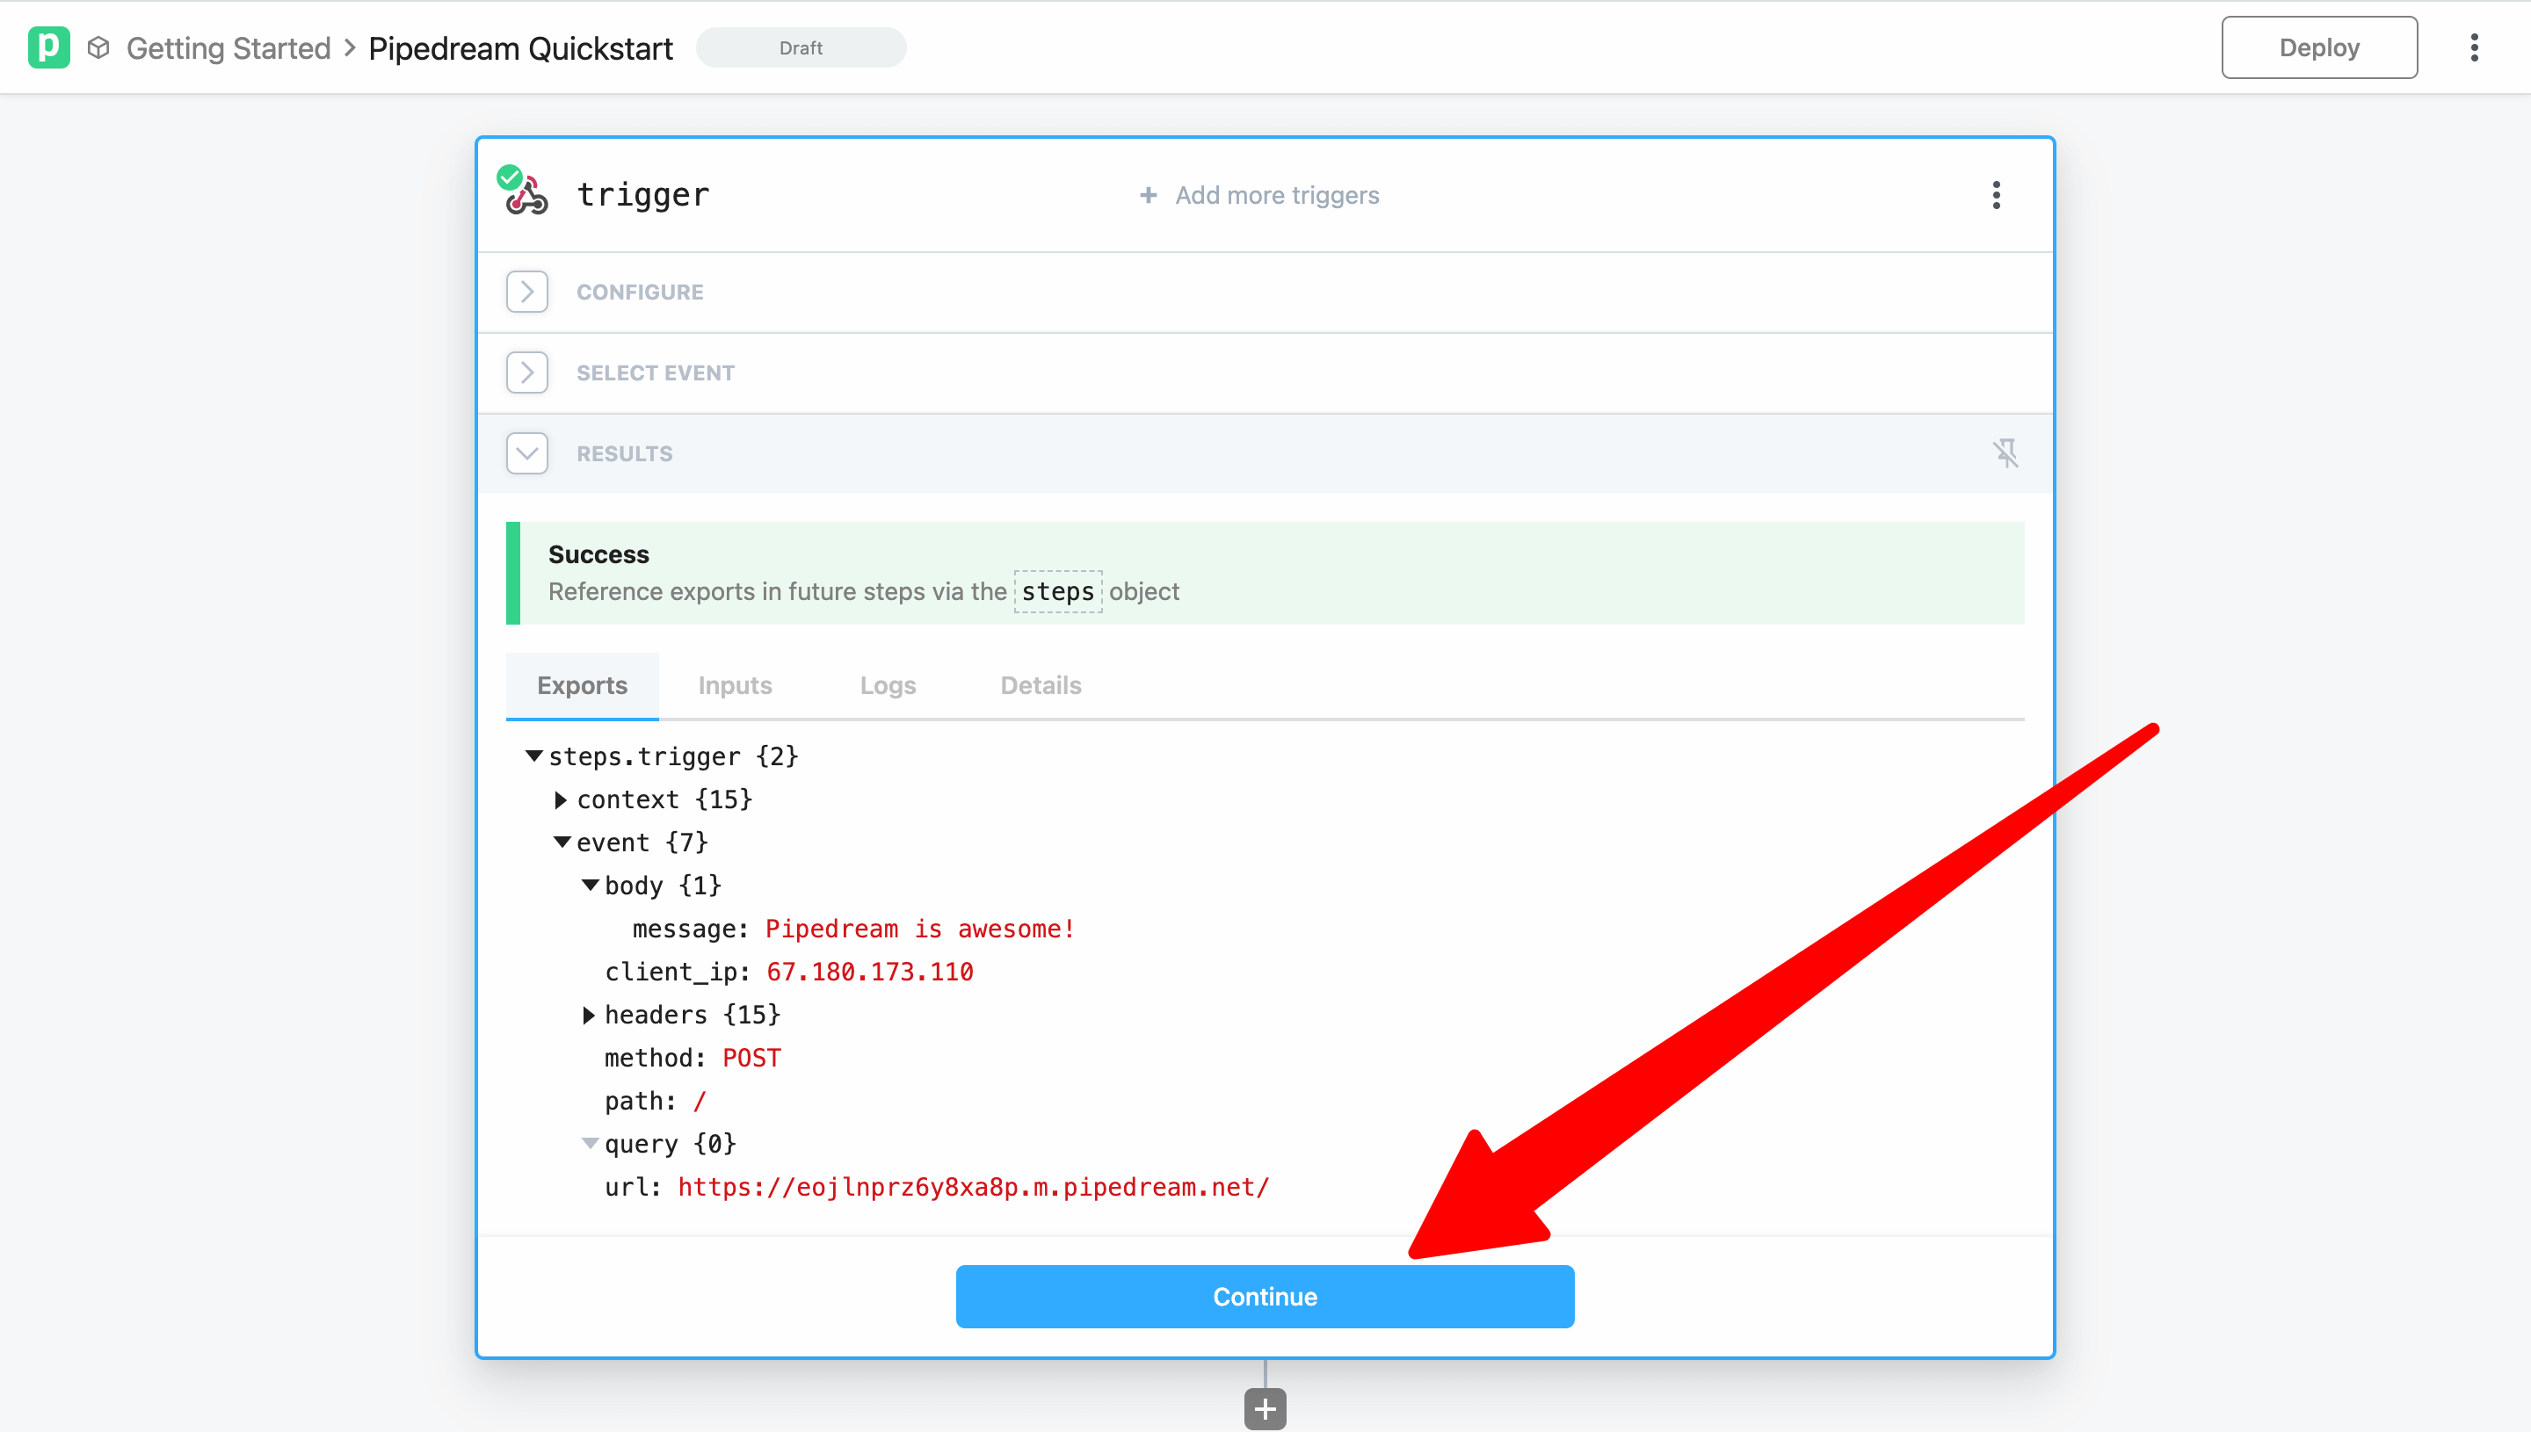Expand the context {15} node
The width and height of the screenshot is (2531, 1432).
(x=561, y=799)
